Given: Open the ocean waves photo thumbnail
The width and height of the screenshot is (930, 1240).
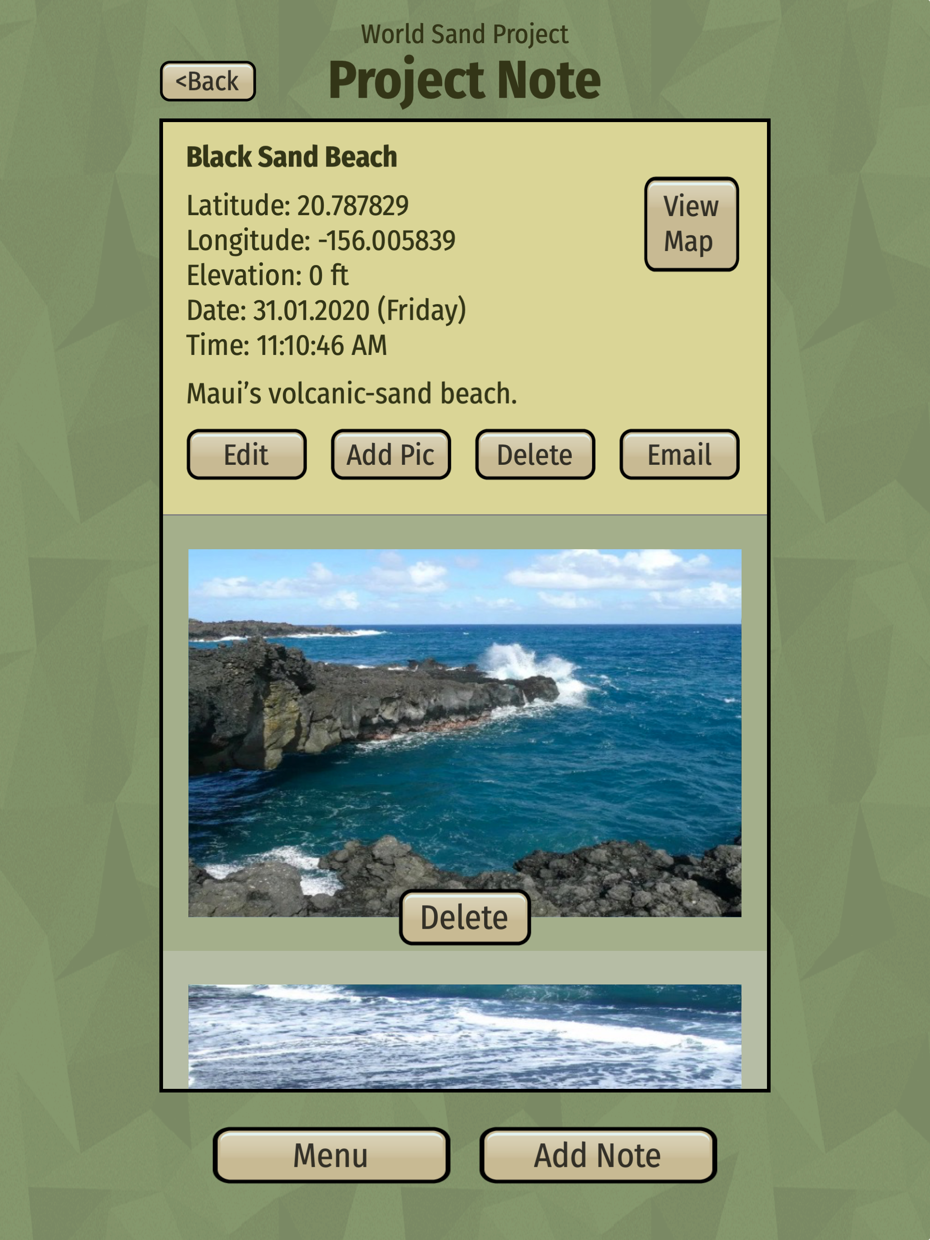Looking at the screenshot, I should coord(465,1036).
